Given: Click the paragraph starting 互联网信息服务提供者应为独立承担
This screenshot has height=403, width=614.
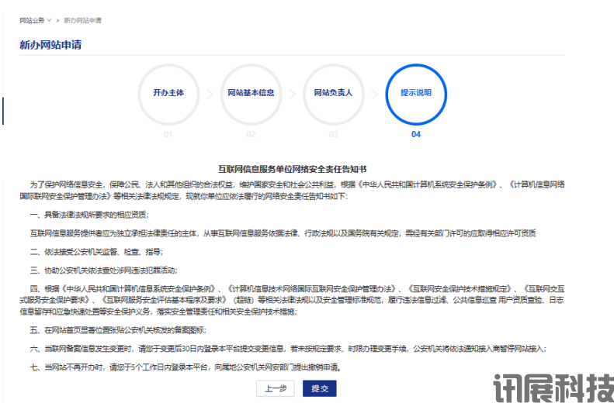Looking at the screenshot, I should (283, 233).
